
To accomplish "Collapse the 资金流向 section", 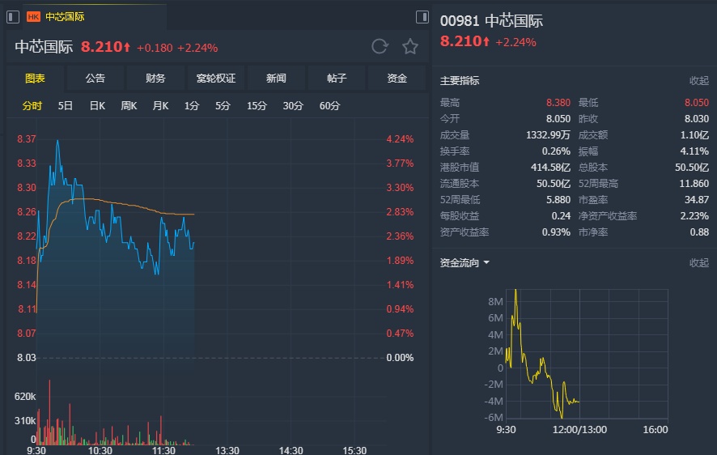I will [x=698, y=263].
